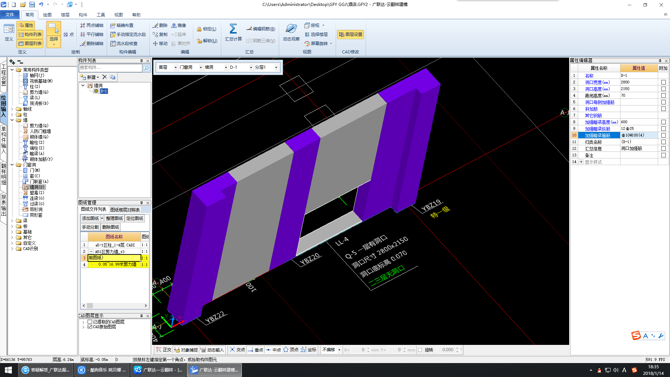Select the 点 point drawing tool
Image resolution: width=670 pixels, height=377 pixels.
[69, 35]
